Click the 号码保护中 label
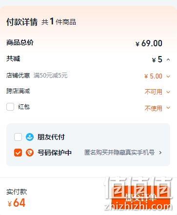 [x=55, y=153]
